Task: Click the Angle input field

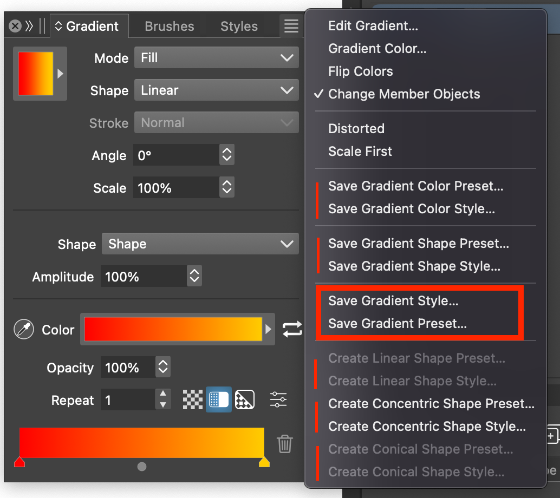Action: pos(177,156)
